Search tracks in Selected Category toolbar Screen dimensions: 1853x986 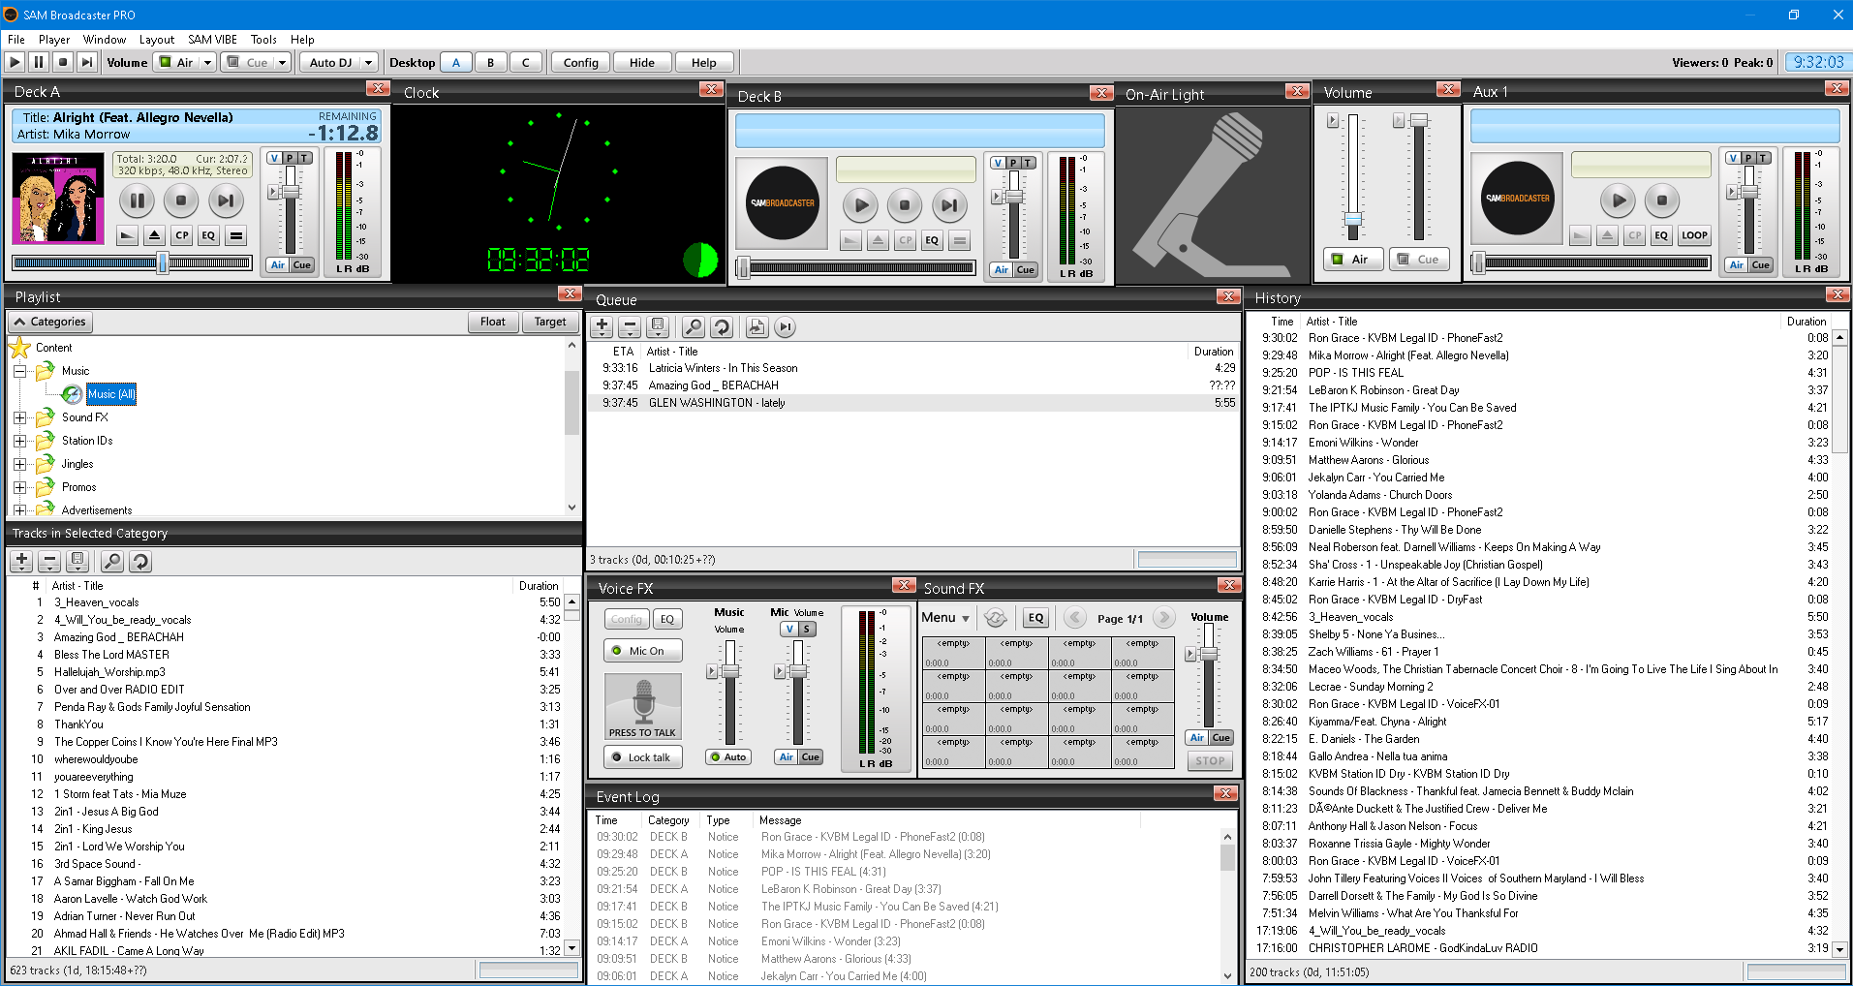click(112, 561)
